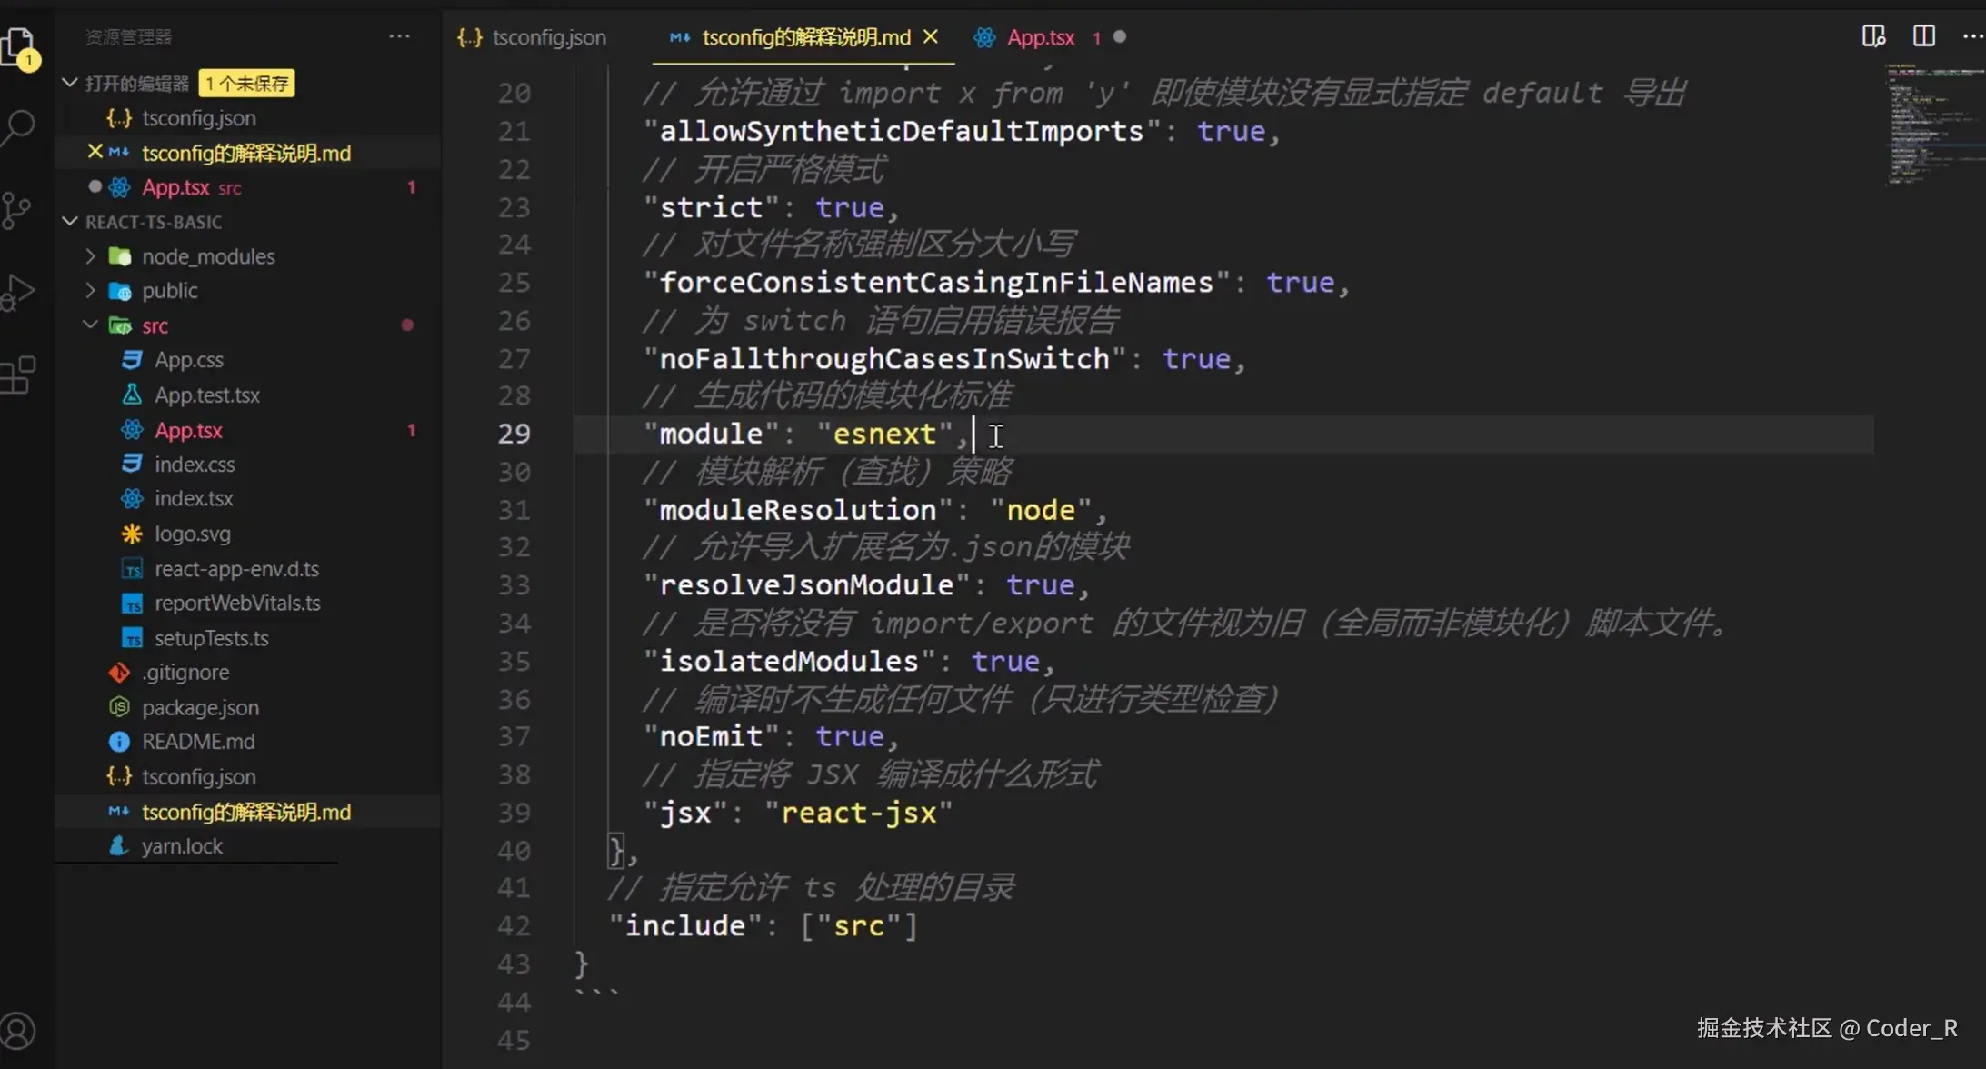Collapse the Open Editors section
Image resolution: width=1986 pixels, height=1069 pixels.
pos(70,83)
